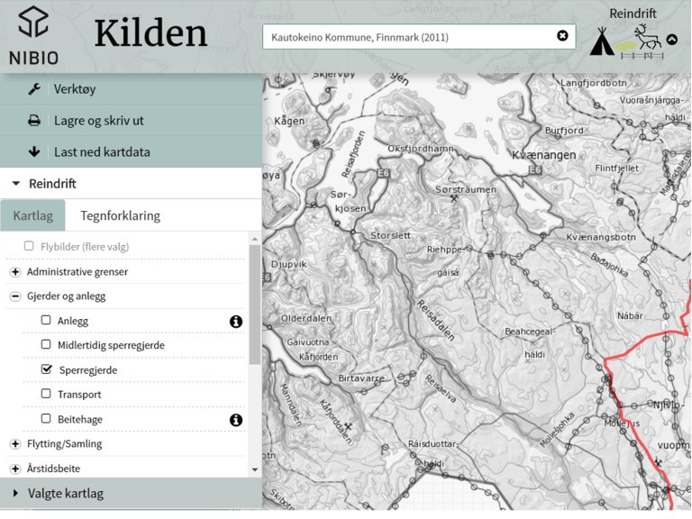This screenshot has height=519, width=692.
Task: Uncheck the Sperregjerde layer
Action: tap(46, 369)
